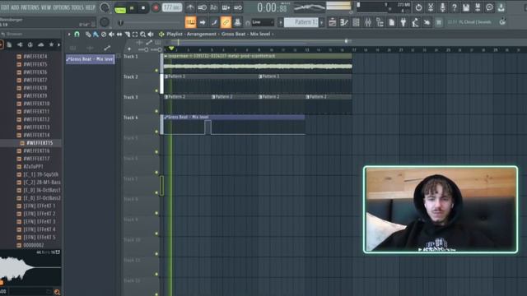
Task: Toggle loop recording icon
Action: [x=238, y=7]
